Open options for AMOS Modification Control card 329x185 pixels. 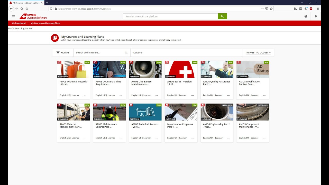264,95
